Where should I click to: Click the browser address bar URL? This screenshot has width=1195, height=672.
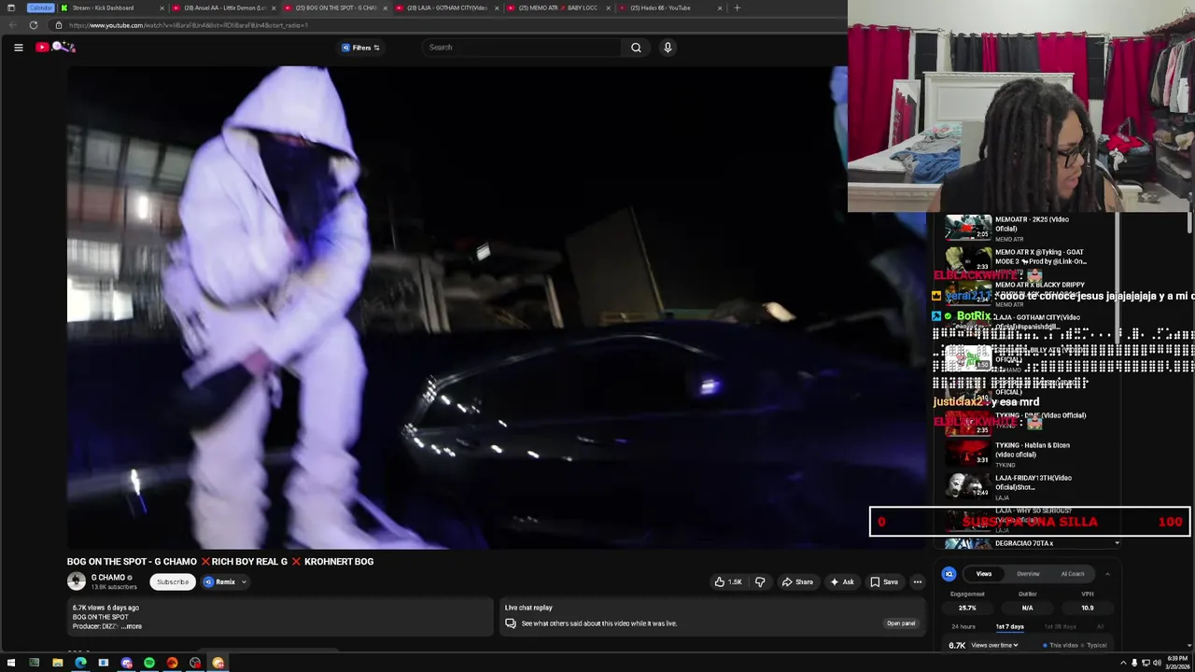(188, 25)
